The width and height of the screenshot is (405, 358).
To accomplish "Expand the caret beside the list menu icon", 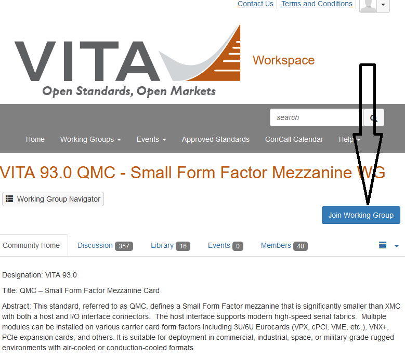I will pyautogui.click(x=397, y=246).
